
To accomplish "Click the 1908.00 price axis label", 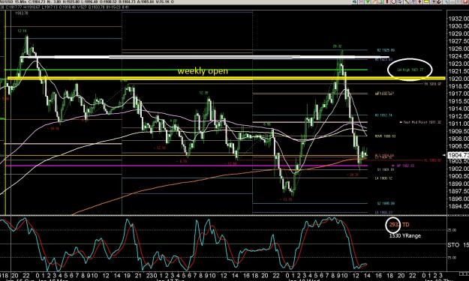I will [458, 139].
